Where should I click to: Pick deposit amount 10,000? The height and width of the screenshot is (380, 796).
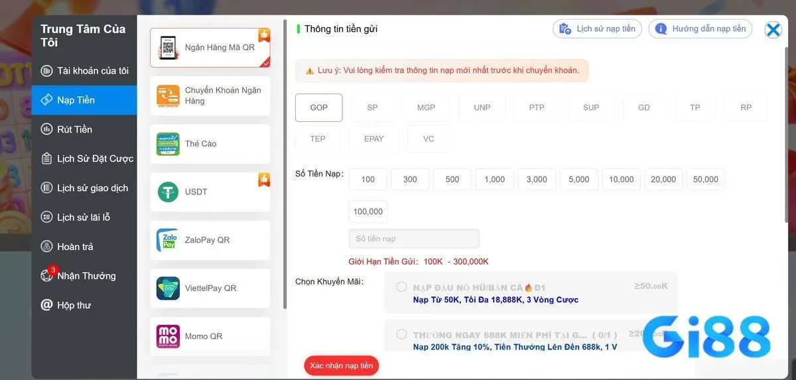pyautogui.click(x=622, y=179)
